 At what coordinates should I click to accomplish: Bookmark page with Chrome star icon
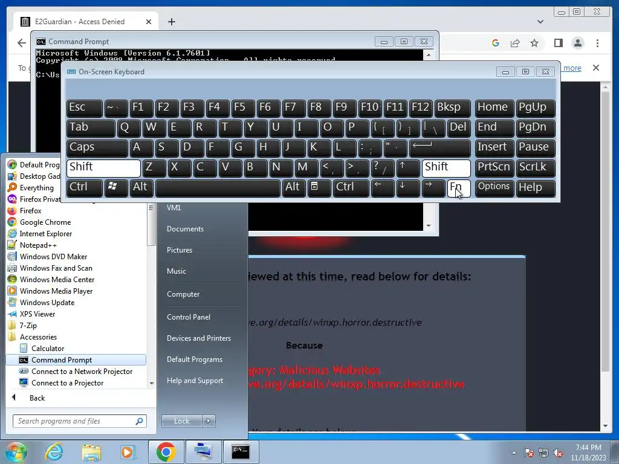pos(534,43)
